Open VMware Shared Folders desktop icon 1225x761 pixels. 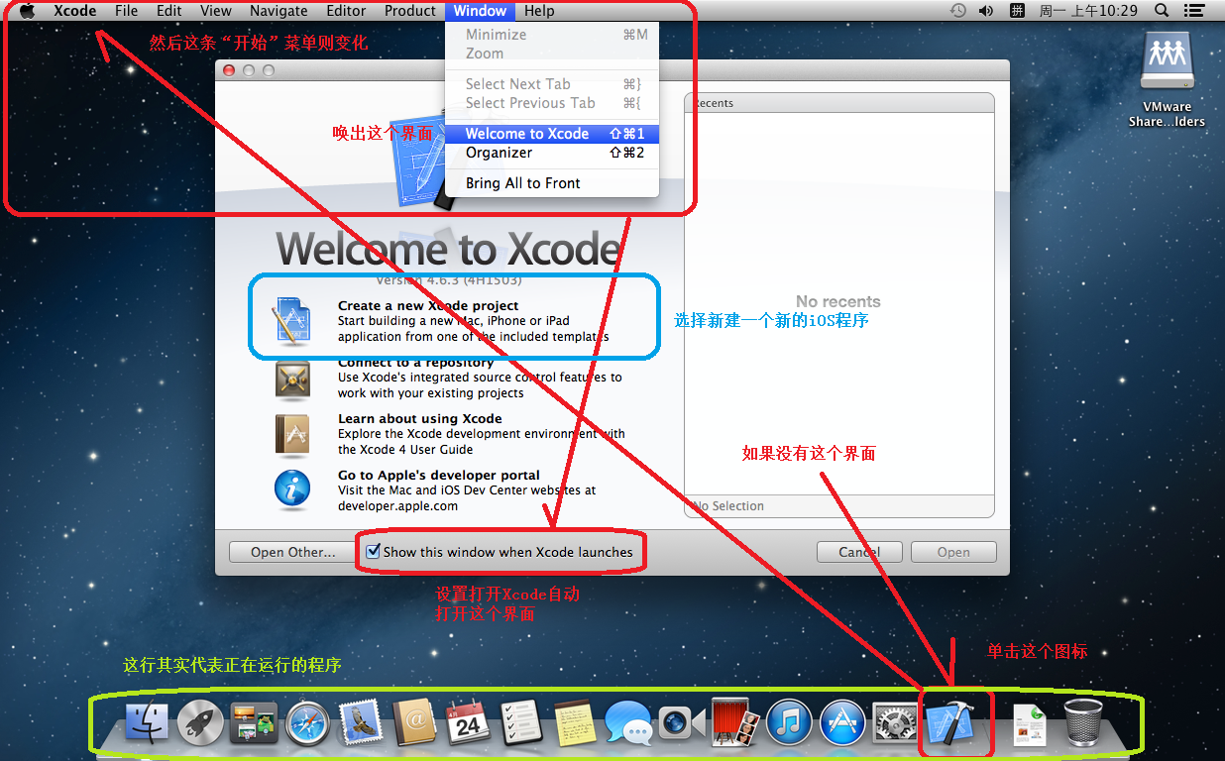point(1167,79)
